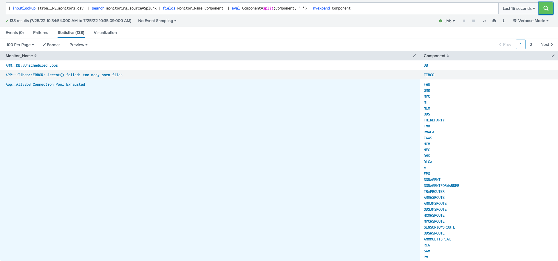Click the asterisk component value
Screen dimensions: 558x261
pos(425,168)
